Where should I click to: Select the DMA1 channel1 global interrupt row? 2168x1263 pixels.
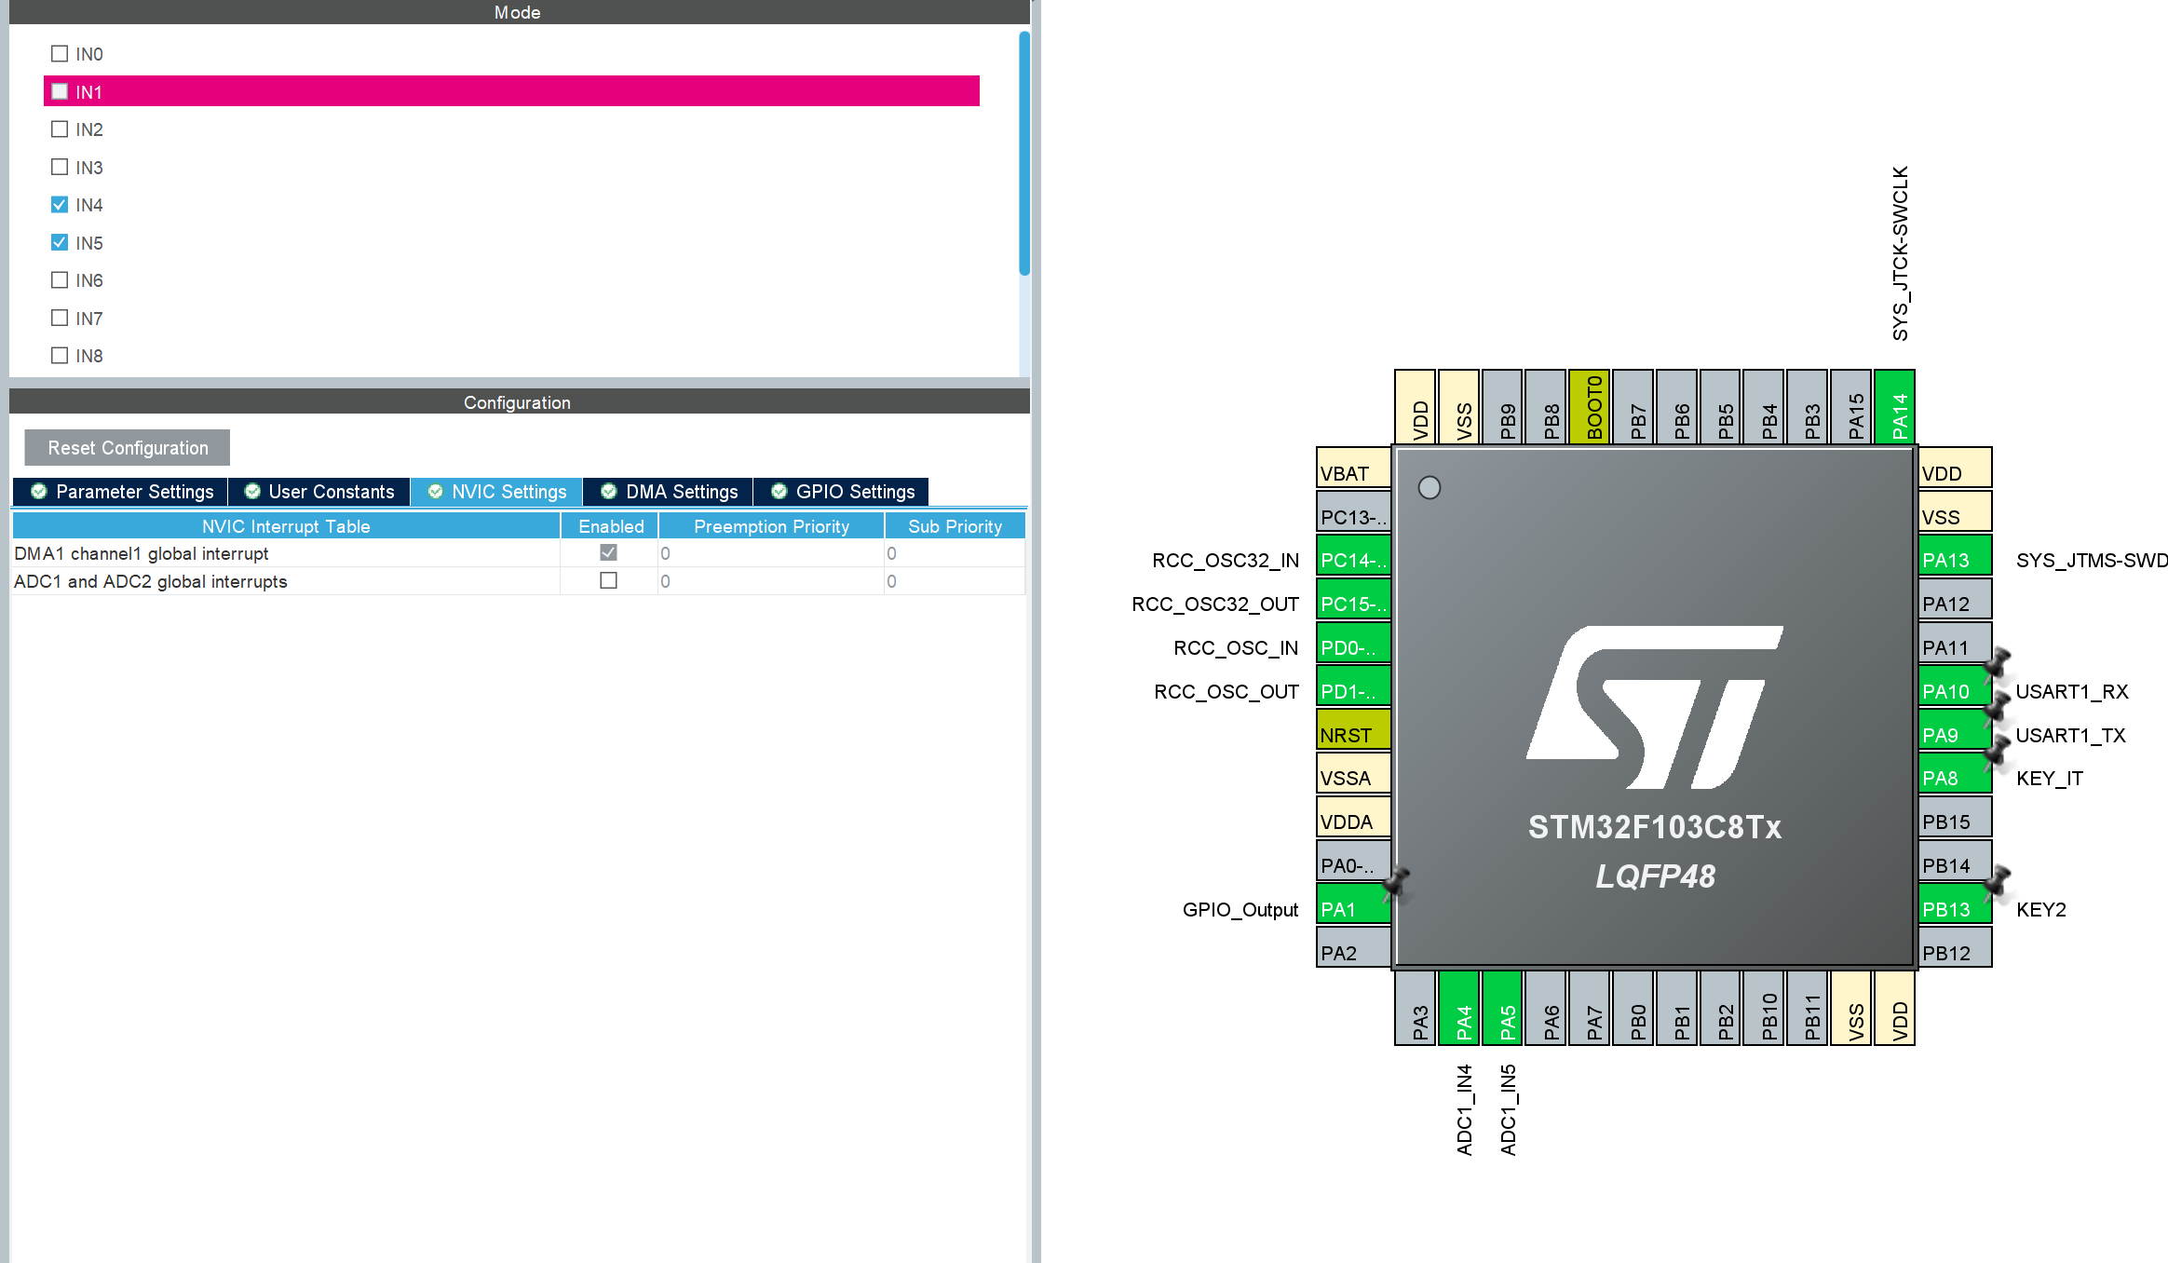(518, 553)
